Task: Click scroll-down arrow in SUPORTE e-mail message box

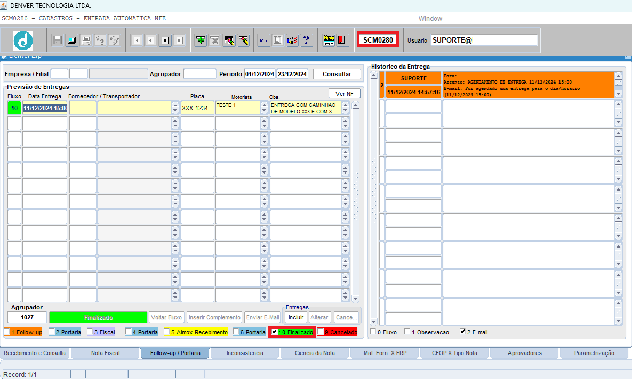Action: click(618, 94)
